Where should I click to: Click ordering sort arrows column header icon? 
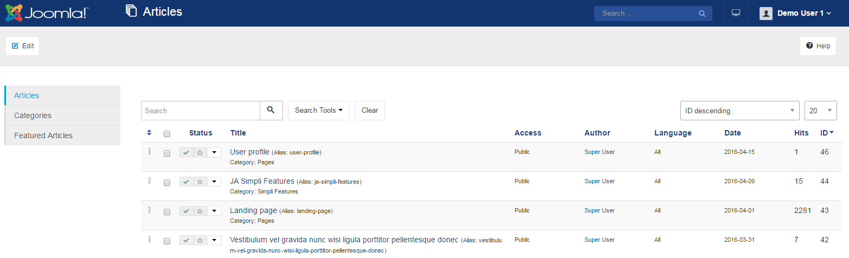150,133
